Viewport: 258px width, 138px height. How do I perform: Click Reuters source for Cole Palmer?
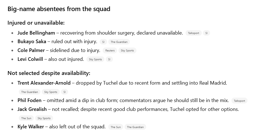tap(110, 51)
